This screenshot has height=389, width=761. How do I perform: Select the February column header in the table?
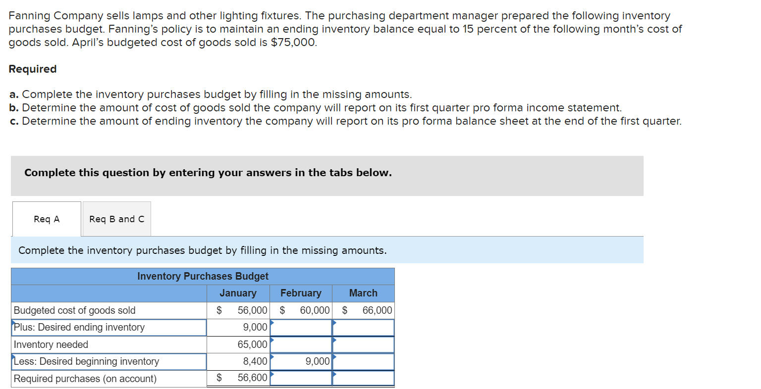point(300,293)
